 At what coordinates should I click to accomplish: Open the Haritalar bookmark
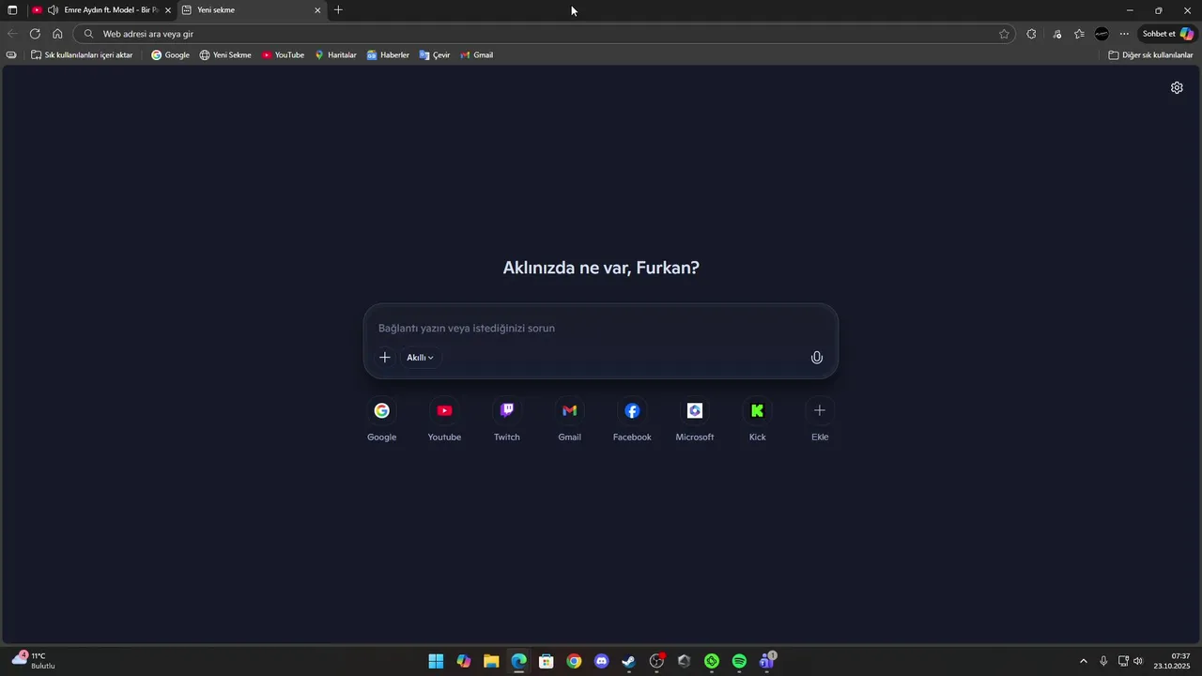335,55
